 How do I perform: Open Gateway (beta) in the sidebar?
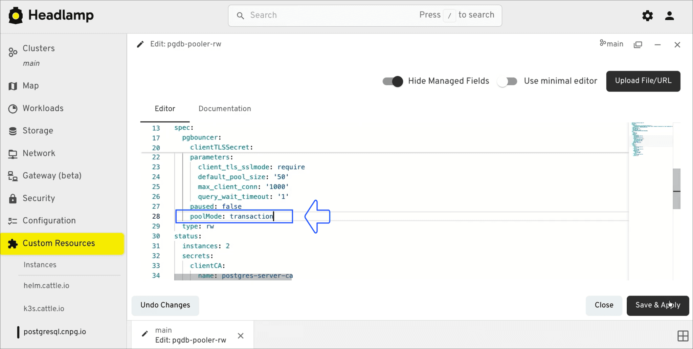coord(52,176)
